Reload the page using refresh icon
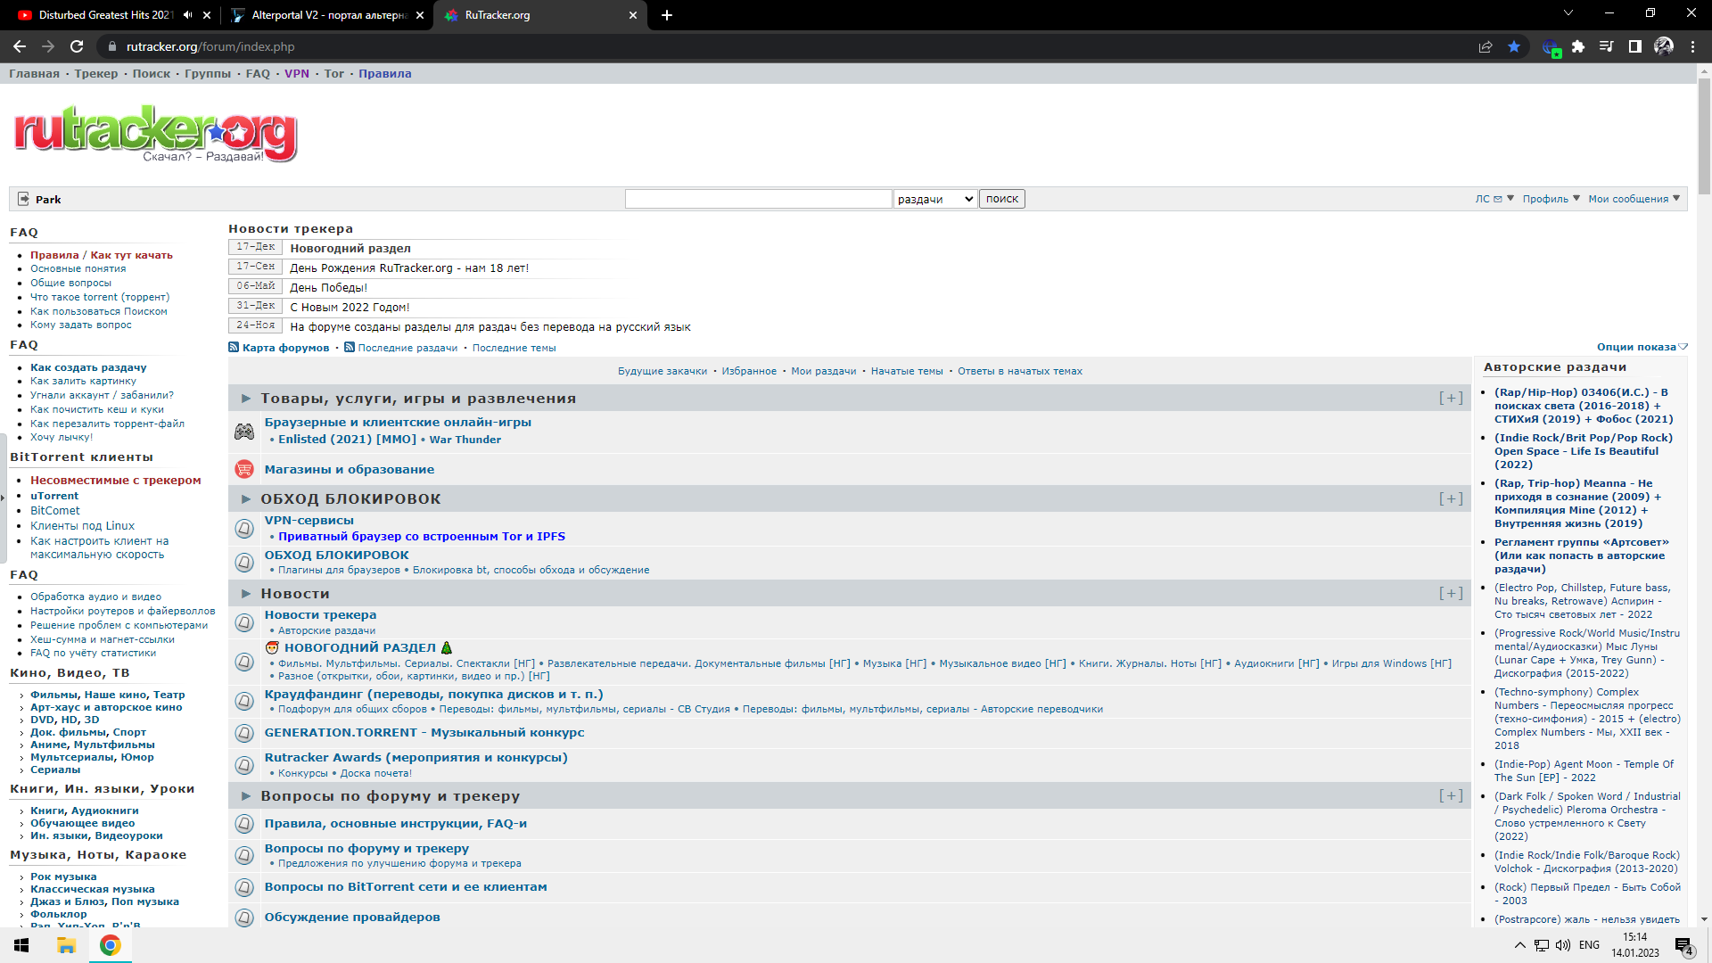The width and height of the screenshot is (1712, 963). point(77,46)
